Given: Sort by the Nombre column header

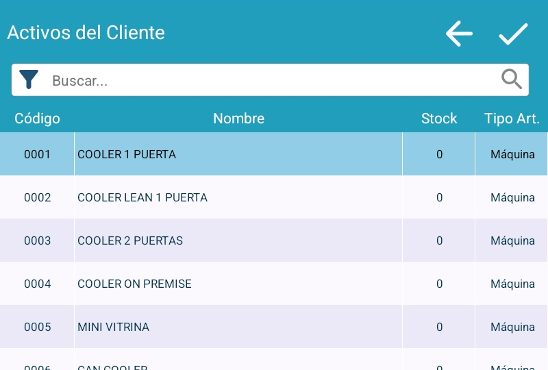Looking at the screenshot, I should tap(238, 119).
